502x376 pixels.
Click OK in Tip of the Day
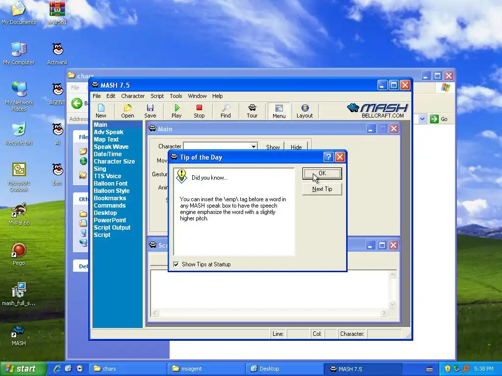coord(322,174)
